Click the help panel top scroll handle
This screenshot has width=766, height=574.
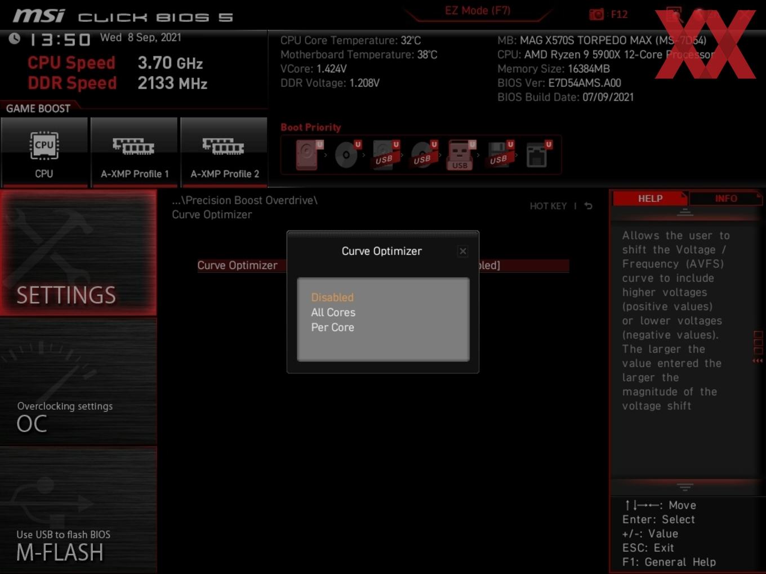coord(685,212)
